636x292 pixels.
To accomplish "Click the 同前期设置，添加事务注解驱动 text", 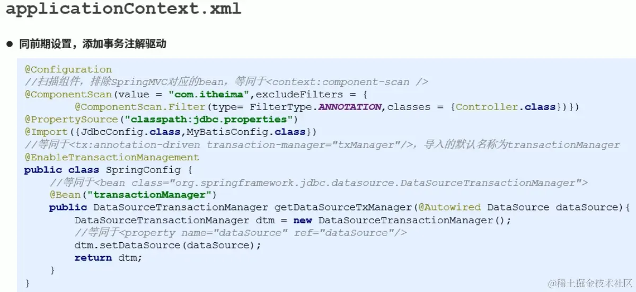I will click(93, 44).
